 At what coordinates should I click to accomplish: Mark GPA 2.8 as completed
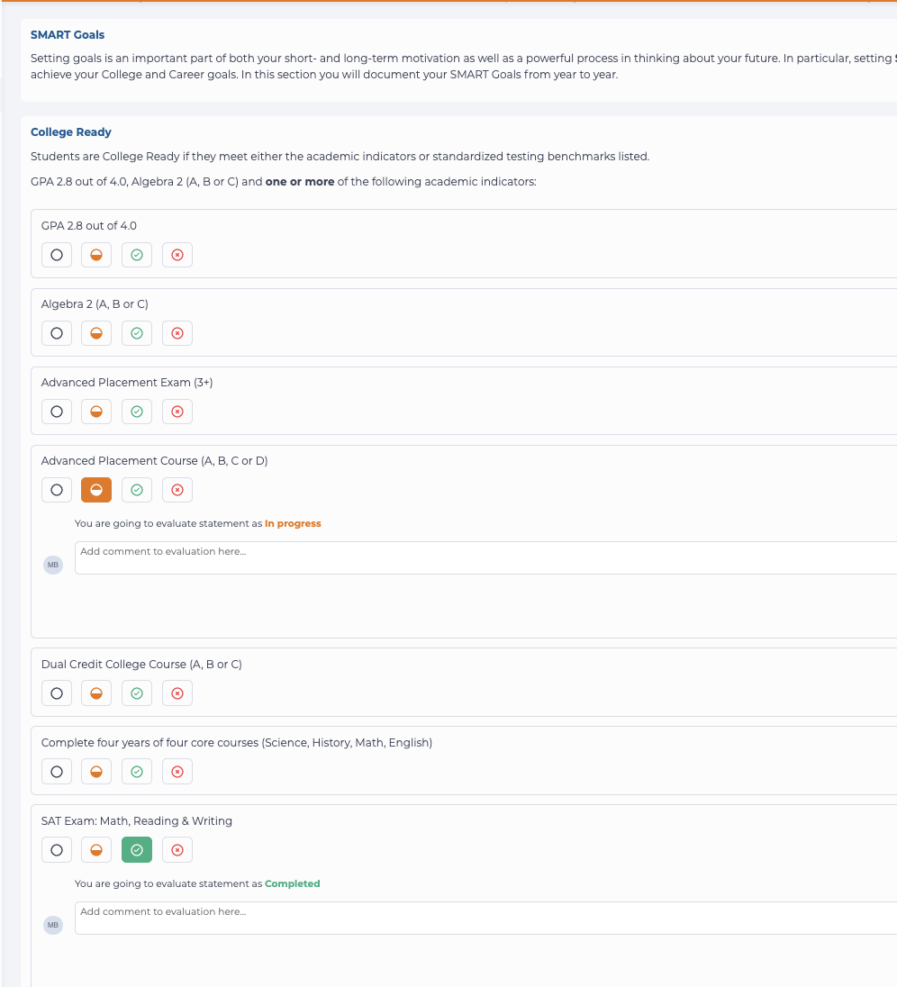(x=137, y=255)
